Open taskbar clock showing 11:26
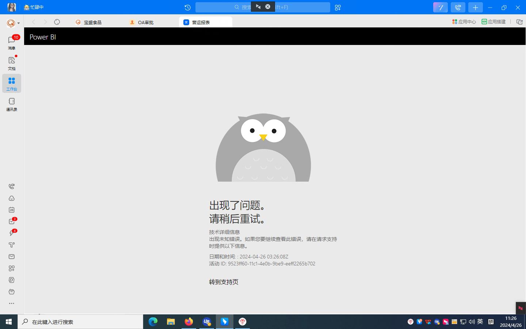The width and height of the screenshot is (526, 329). [511, 322]
